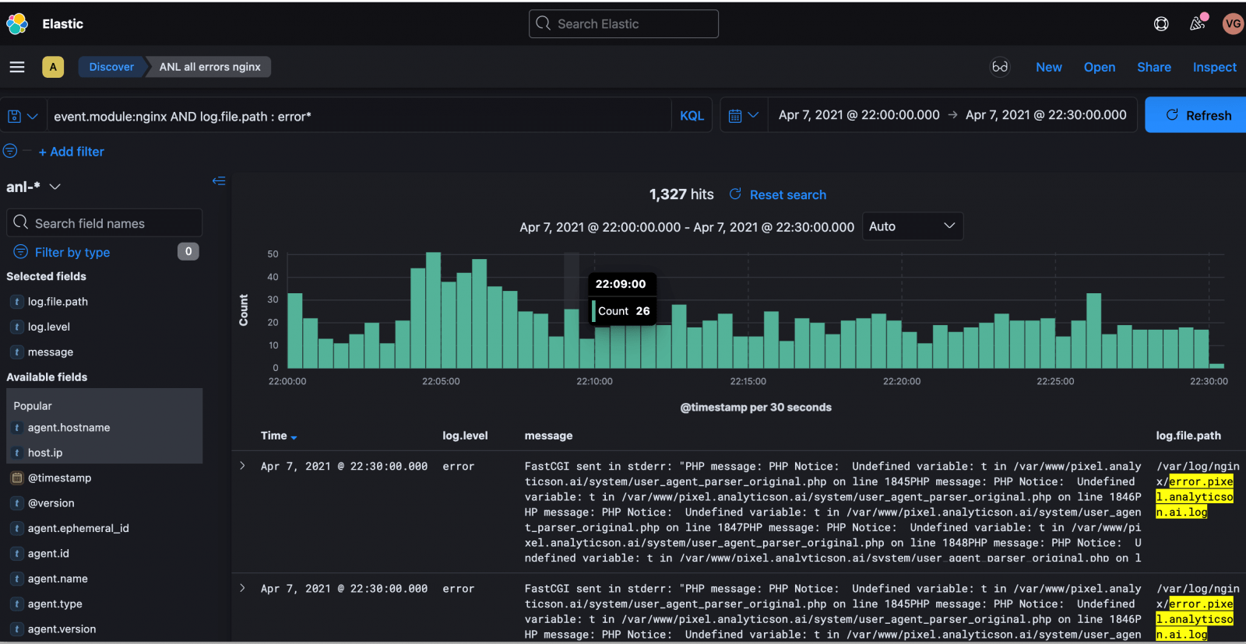
Task: Click the filter options circle icon
Action: (x=10, y=151)
